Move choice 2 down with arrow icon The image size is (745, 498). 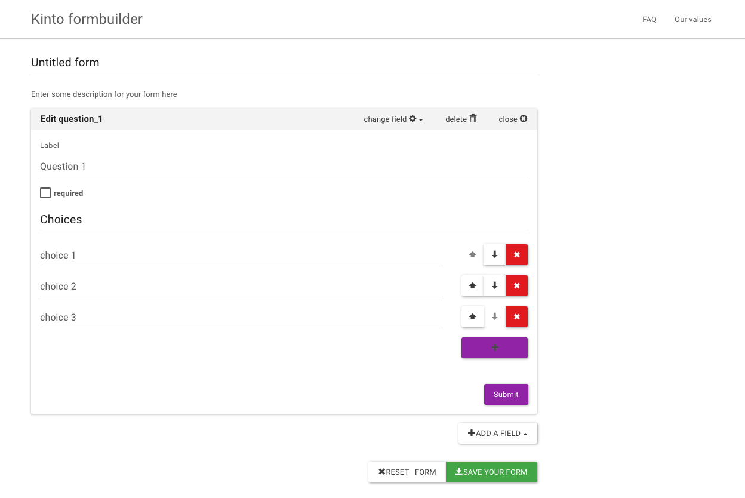point(494,285)
